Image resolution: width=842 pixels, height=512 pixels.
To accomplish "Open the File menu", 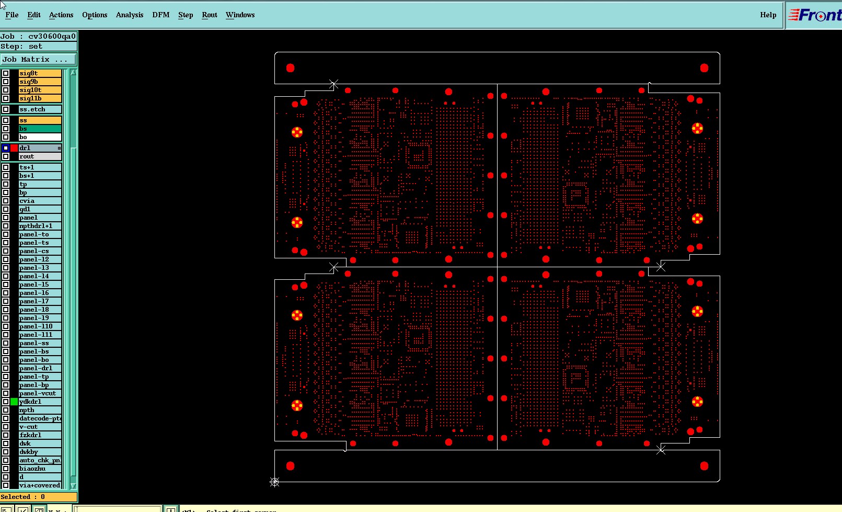I will [12, 15].
